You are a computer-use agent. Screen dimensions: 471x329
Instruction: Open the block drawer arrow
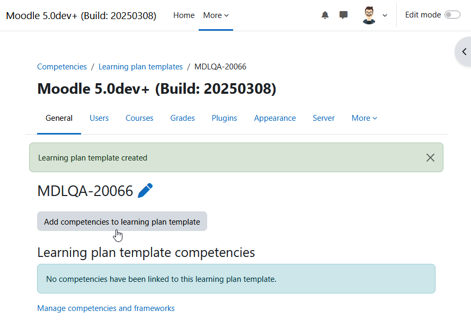tap(464, 52)
